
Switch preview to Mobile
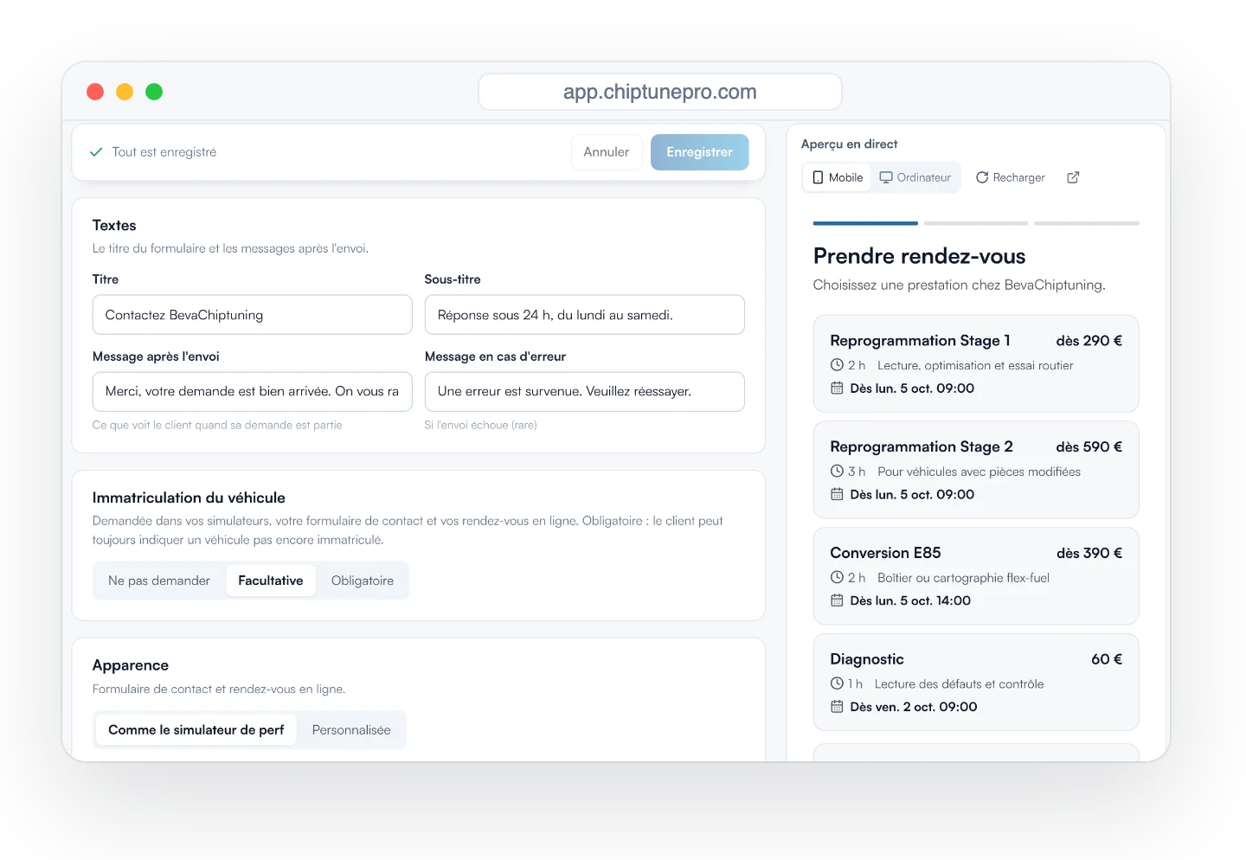coord(838,177)
